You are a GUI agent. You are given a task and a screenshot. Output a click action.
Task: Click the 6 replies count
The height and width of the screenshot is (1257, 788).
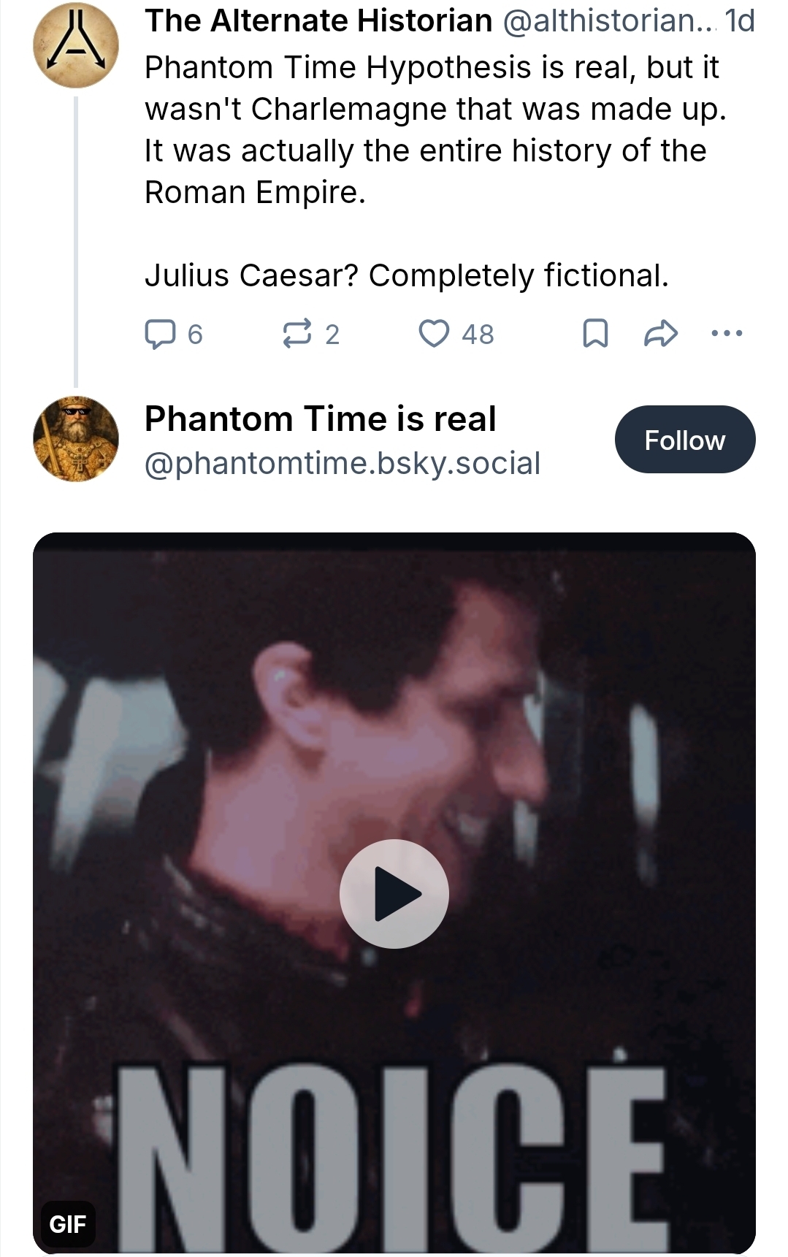(195, 335)
